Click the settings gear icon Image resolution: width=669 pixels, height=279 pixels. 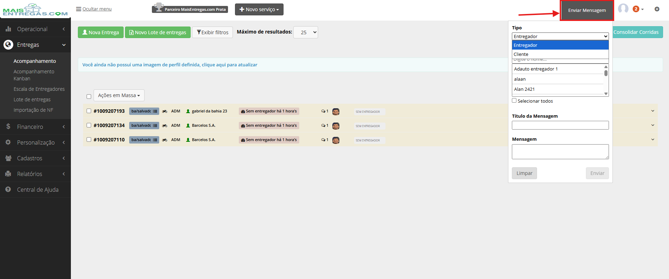click(657, 9)
